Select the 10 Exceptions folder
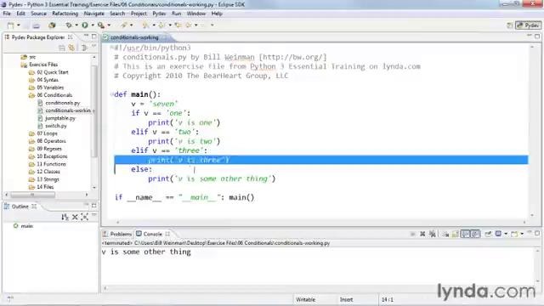Screen dimensions: 544x306 52,156
